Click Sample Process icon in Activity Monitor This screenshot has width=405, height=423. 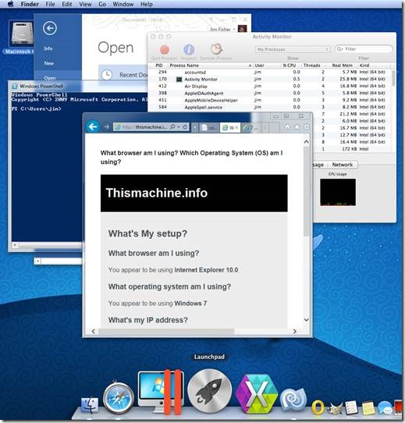[216, 49]
